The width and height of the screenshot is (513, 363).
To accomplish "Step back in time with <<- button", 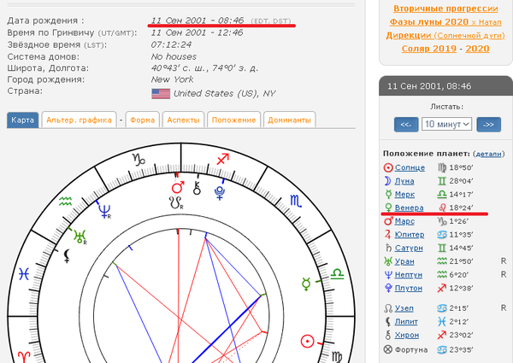I will (x=406, y=125).
